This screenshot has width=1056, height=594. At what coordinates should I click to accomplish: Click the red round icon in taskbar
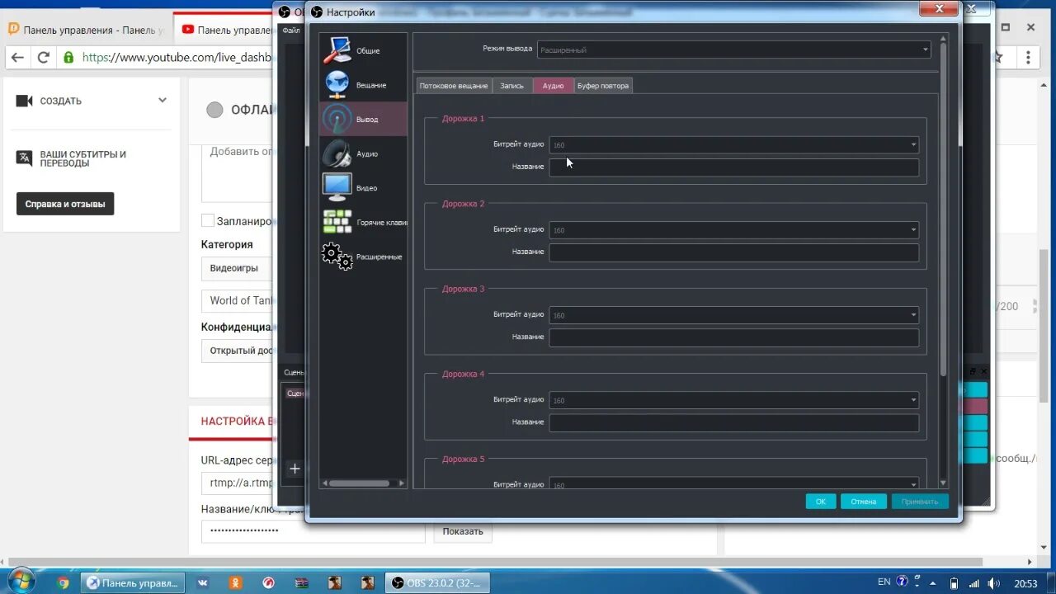pyautogui.click(x=268, y=582)
